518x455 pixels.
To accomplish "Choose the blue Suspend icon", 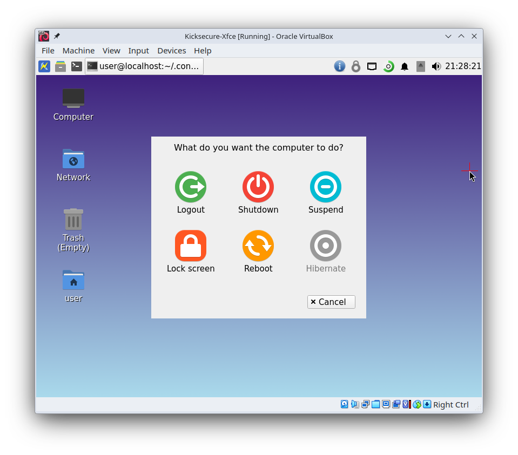I will (325, 187).
